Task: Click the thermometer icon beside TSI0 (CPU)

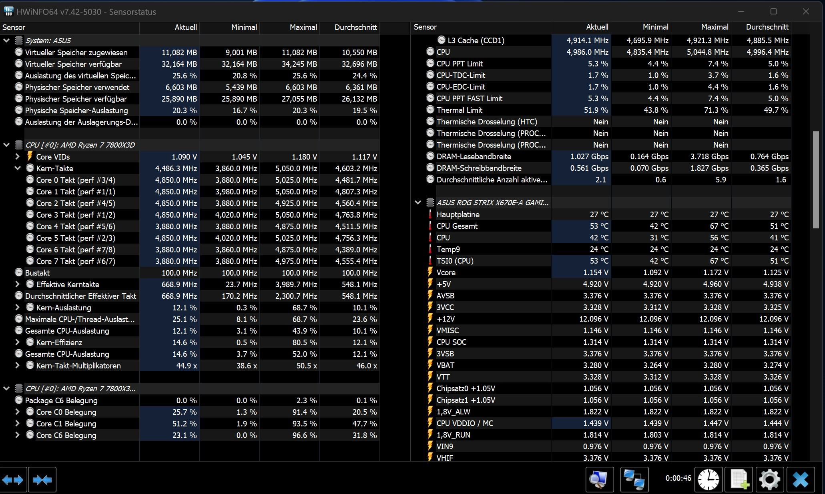Action: [430, 261]
